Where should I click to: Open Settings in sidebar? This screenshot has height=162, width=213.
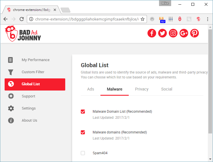tap(35, 108)
